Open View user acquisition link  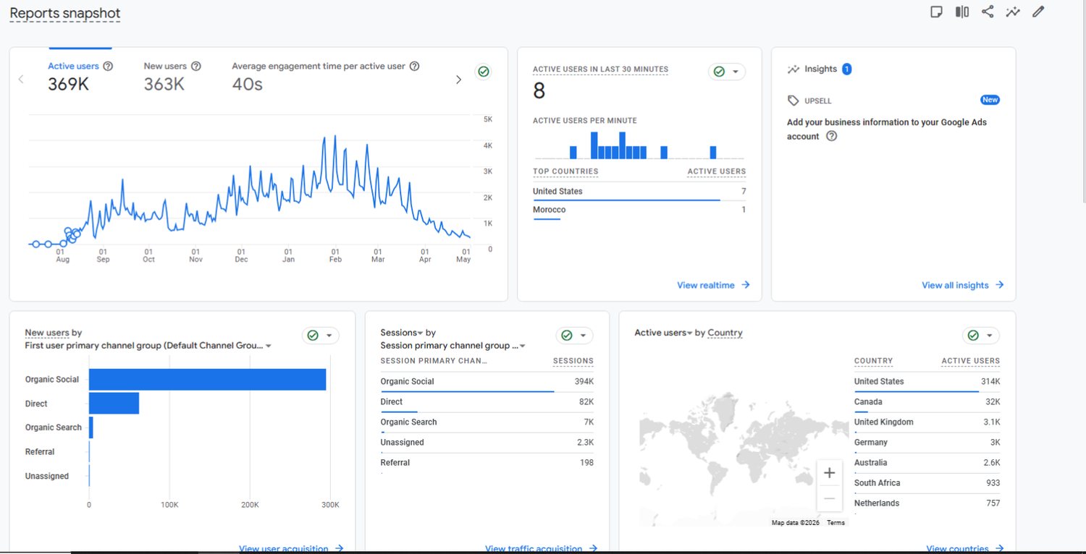click(x=291, y=549)
